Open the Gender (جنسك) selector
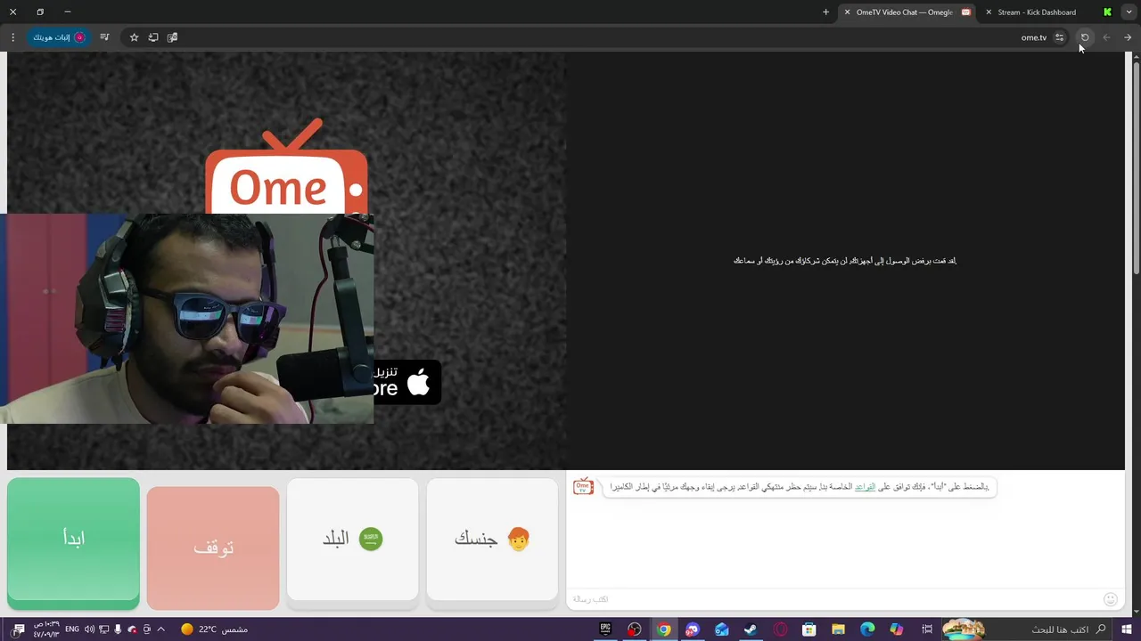 pos(492,543)
